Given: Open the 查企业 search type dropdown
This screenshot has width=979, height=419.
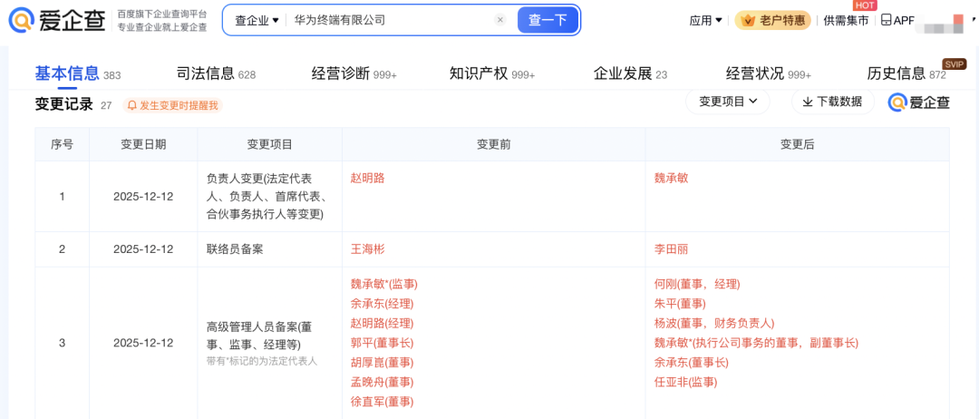Looking at the screenshot, I should (257, 20).
